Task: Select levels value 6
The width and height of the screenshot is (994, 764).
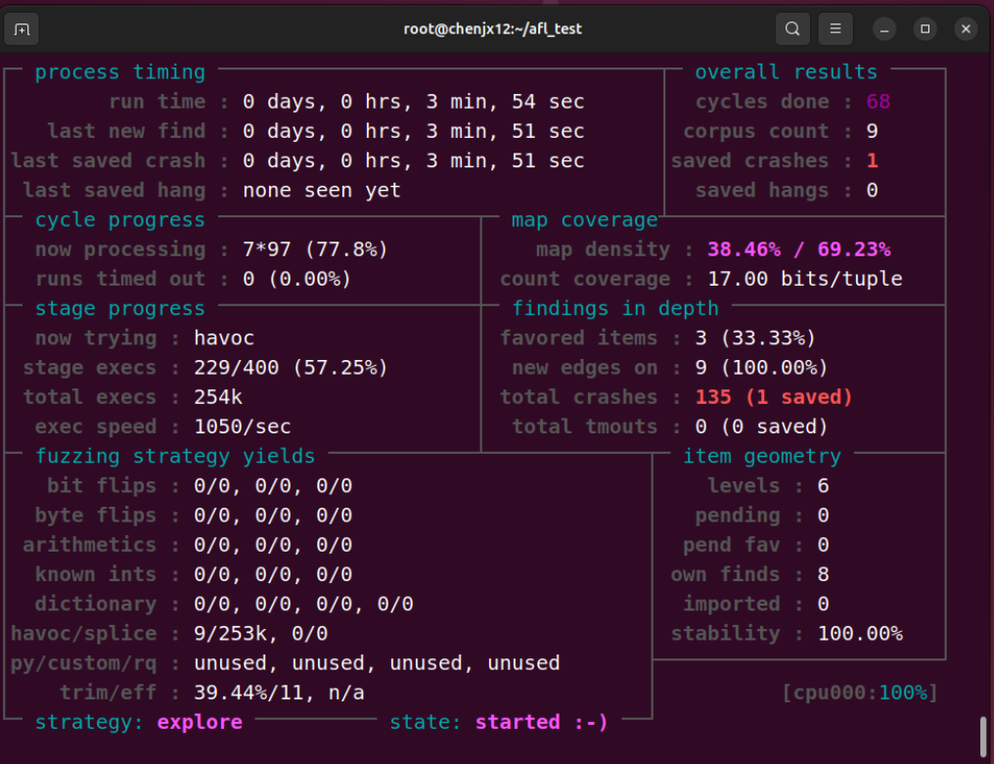Action: pos(823,485)
